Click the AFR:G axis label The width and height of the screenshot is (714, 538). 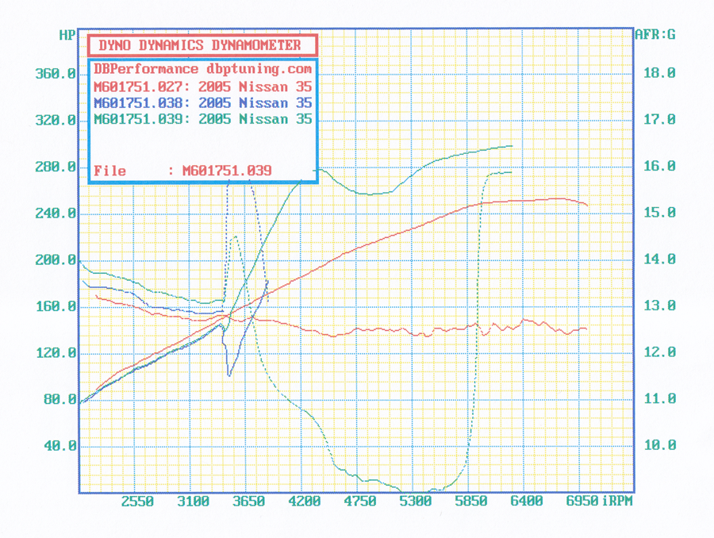click(654, 35)
